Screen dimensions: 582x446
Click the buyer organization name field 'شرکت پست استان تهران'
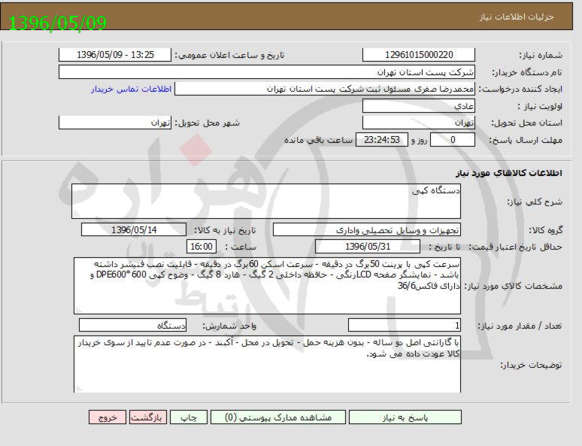(266, 72)
